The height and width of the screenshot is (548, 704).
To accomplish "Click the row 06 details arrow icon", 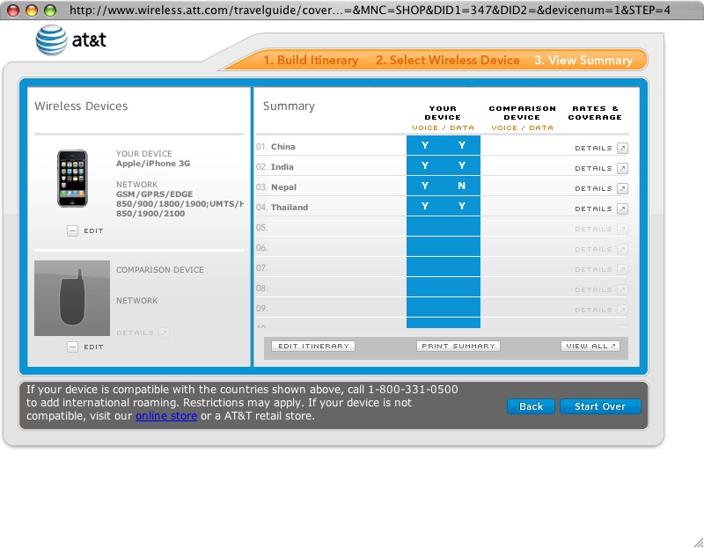I will point(622,249).
